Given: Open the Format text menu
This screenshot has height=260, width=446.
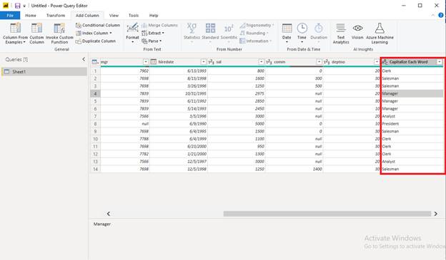Looking at the screenshot, I should point(132,33).
